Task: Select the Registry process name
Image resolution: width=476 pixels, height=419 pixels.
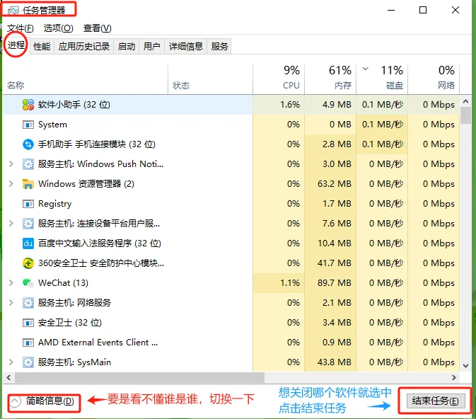Action: pos(55,204)
